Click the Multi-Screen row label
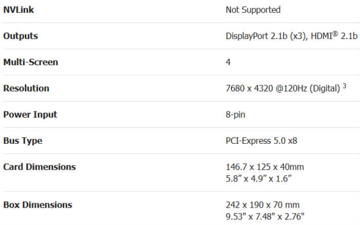The image size is (360, 225). tap(30, 62)
